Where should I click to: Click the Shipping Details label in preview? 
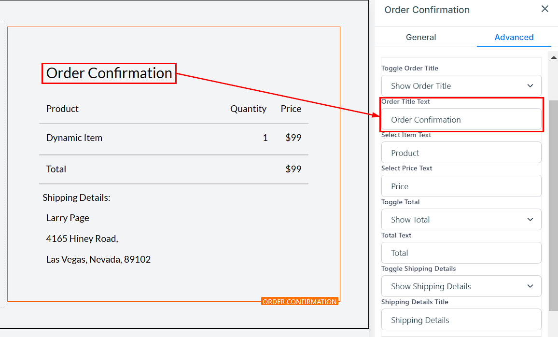click(76, 198)
